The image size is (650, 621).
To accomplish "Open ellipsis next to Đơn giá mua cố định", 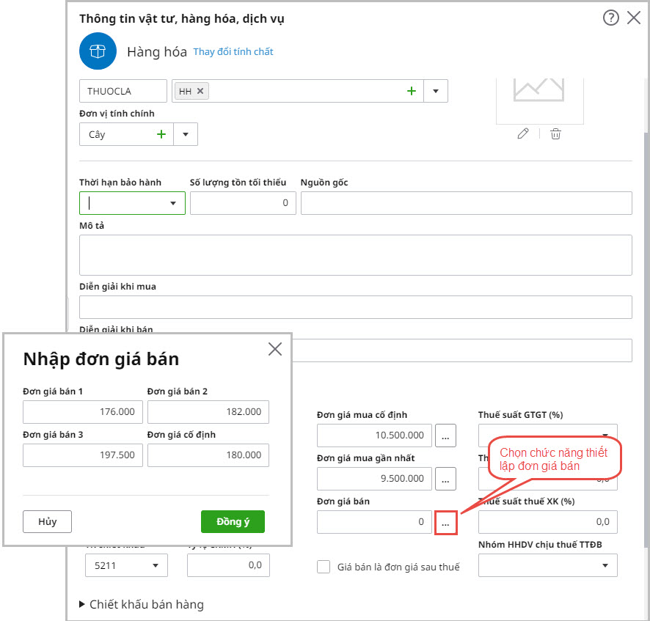I will 445,435.
